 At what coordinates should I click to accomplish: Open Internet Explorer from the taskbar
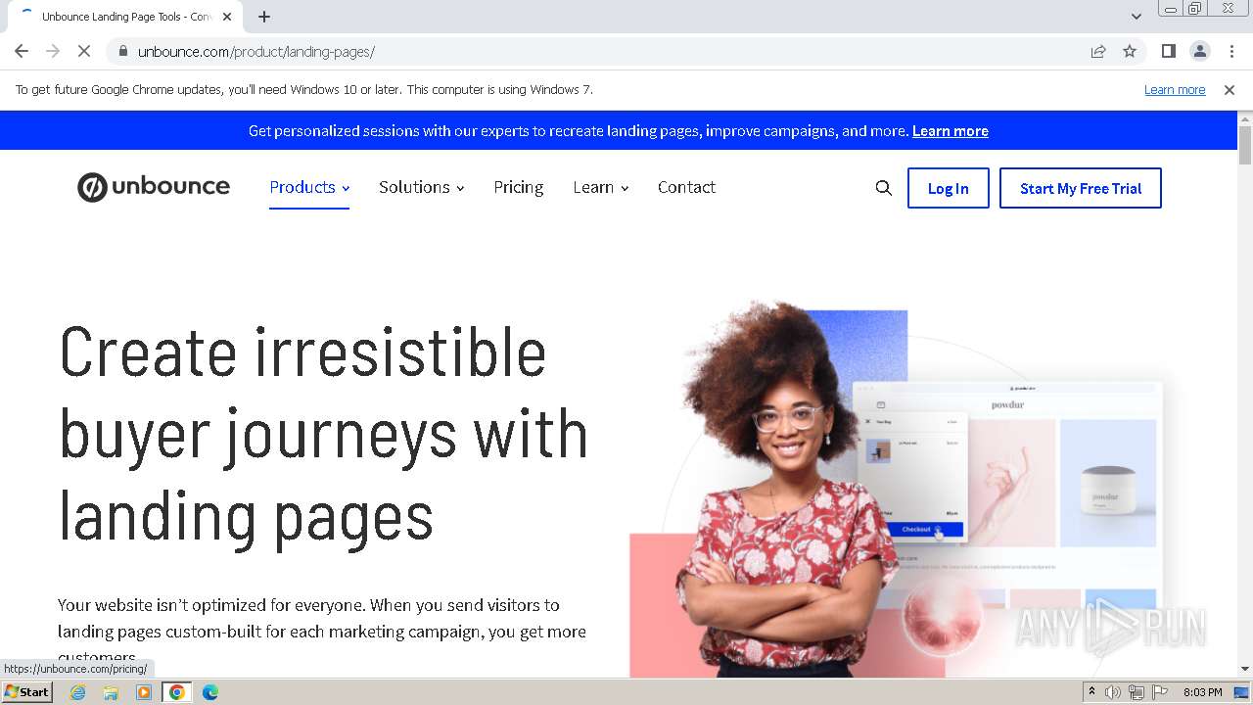pos(78,692)
